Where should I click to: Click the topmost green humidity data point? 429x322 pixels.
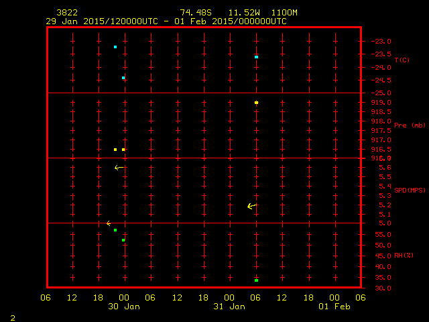click(115, 230)
